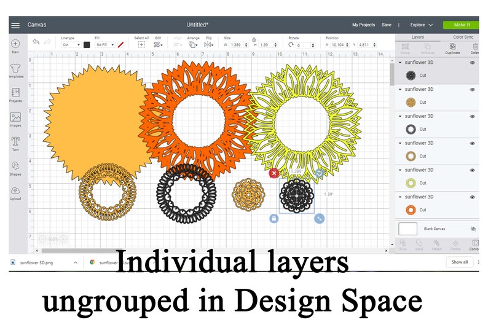
Task: Open sunflower 3D.png download item
Action: pos(36,262)
